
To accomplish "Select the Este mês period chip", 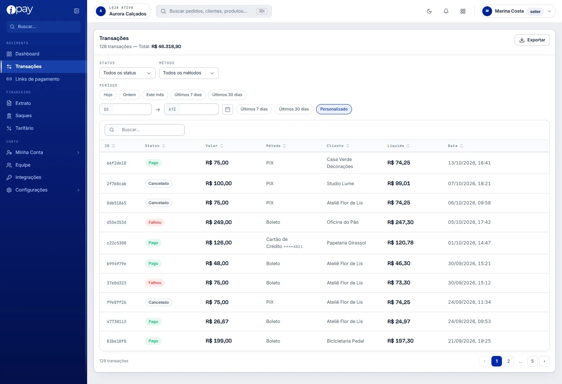I will 155,95.
